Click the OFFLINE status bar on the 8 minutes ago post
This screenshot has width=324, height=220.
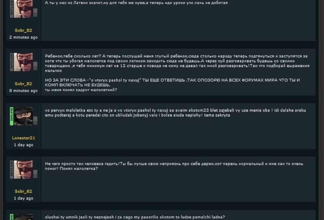[12, 62]
